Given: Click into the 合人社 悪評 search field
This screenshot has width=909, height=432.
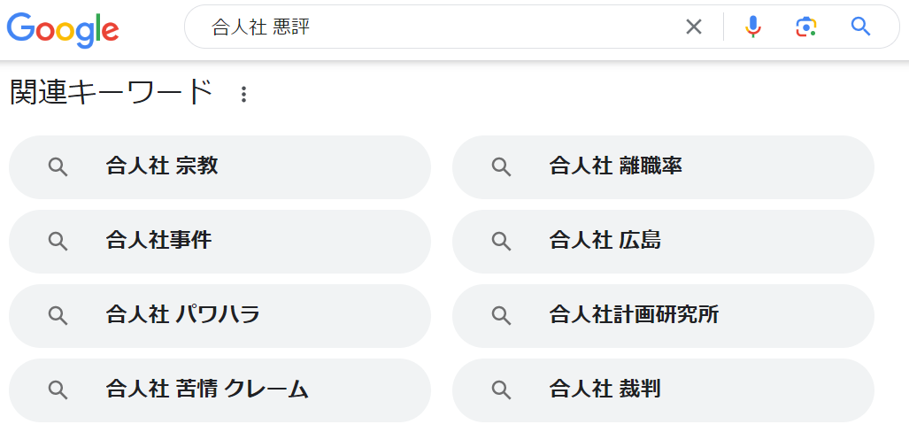Looking at the screenshot, I should (443, 27).
